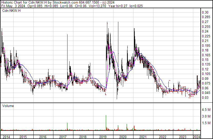Click the 0.165 price axis label
The image size is (213, 139).
[206, 55]
